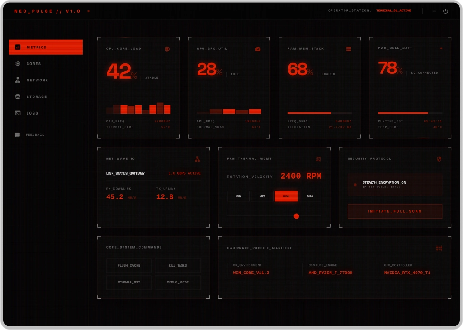Viewport: 463px width, 330px height.
Task: Click the 78% battery value
Action: pos(390,68)
